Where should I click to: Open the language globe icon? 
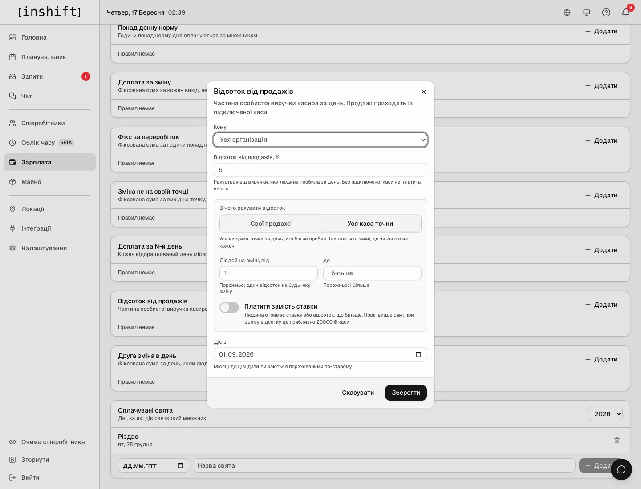tap(567, 12)
